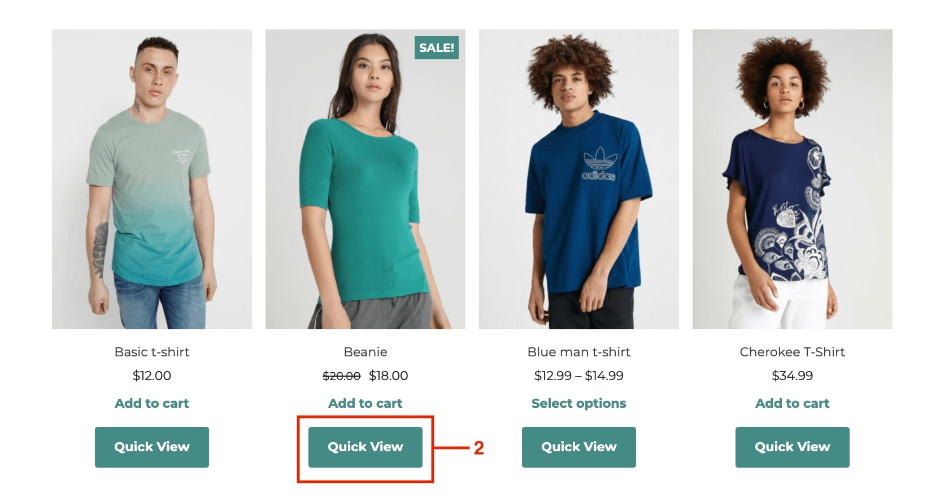940x497 pixels.
Task: Open the Cherokee T-Shirt product image
Action: (793, 179)
